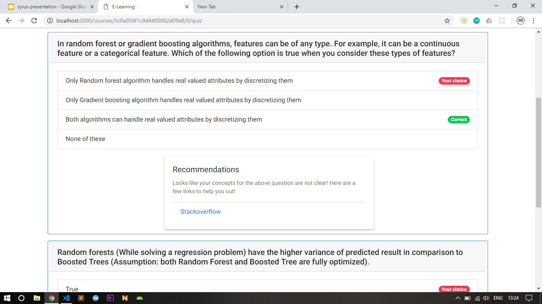
Task: Open the Google Drive extension icon
Action: click(x=489, y=21)
